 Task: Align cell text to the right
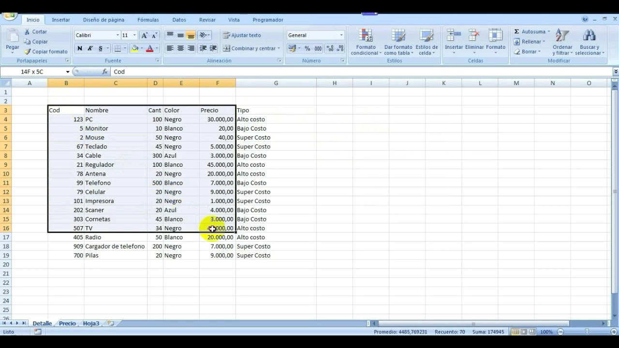coord(191,48)
